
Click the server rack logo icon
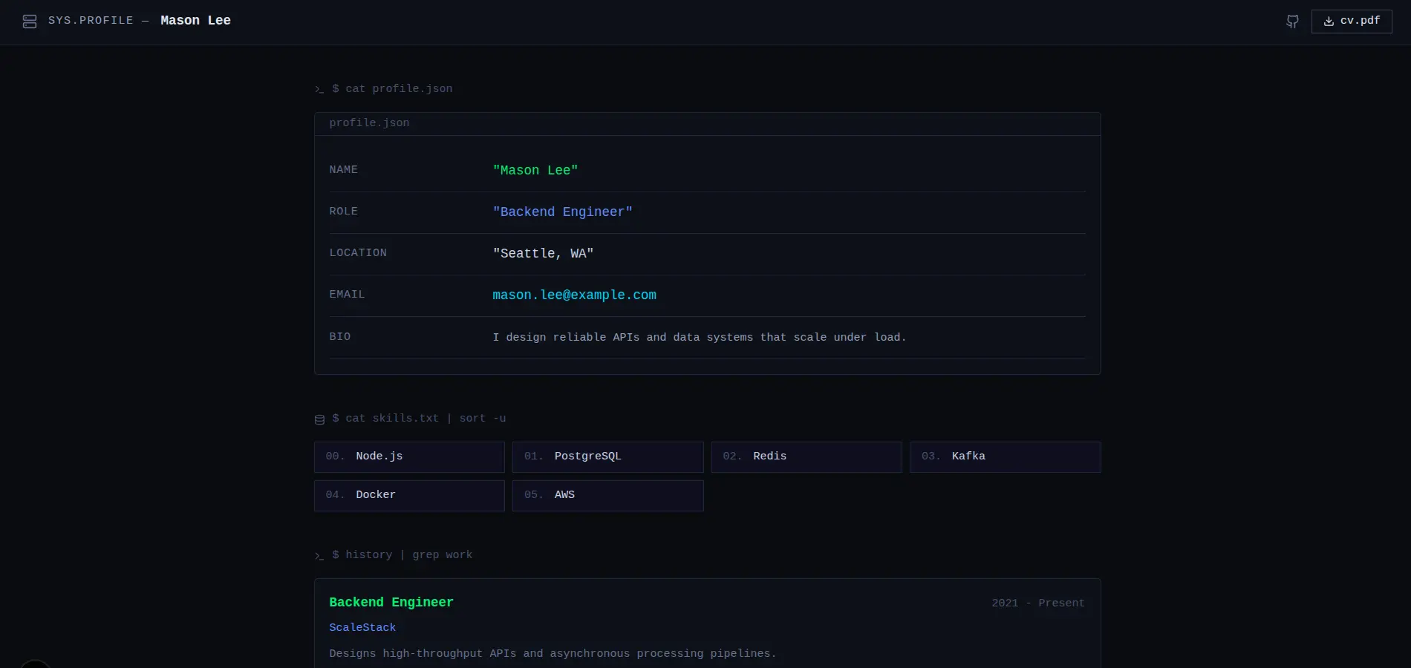(30, 22)
